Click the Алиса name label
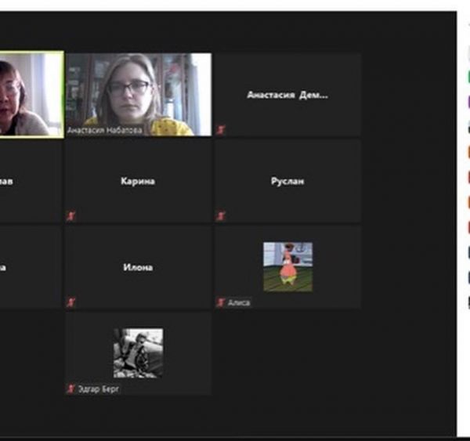Image resolution: width=470 pixels, height=441 pixels. [239, 302]
